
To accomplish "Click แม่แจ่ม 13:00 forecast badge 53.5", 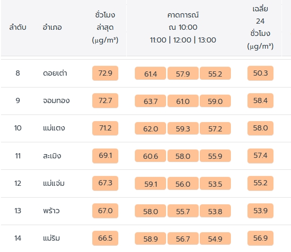I will click(215, 183).
